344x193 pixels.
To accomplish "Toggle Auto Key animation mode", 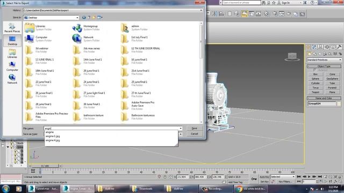I will 264,177.
